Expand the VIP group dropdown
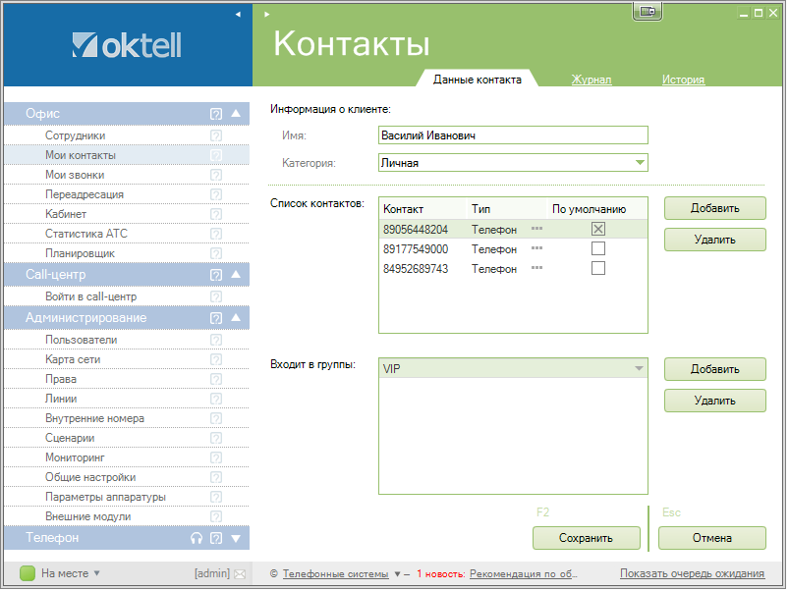 [640, 368]
